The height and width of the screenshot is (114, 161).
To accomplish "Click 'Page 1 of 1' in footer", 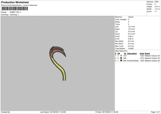I will point(155,112).
